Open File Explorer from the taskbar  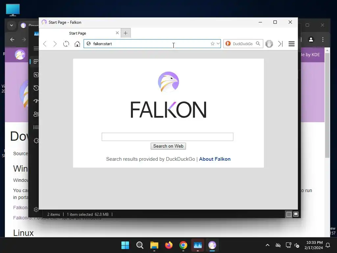154,245
